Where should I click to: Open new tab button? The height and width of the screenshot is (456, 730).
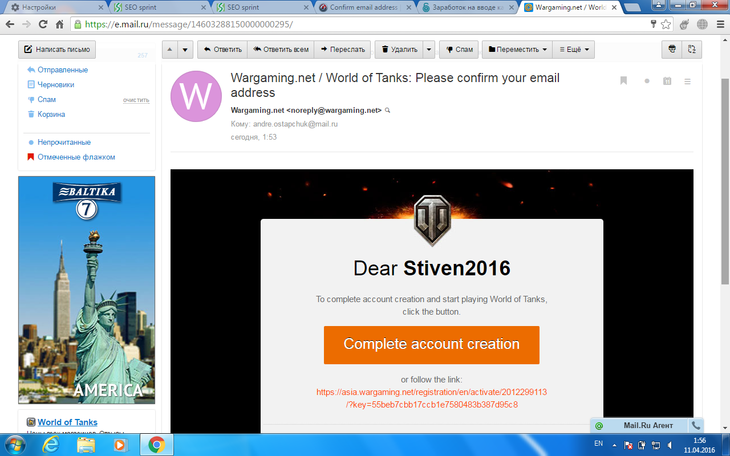[x=632, y=7]
